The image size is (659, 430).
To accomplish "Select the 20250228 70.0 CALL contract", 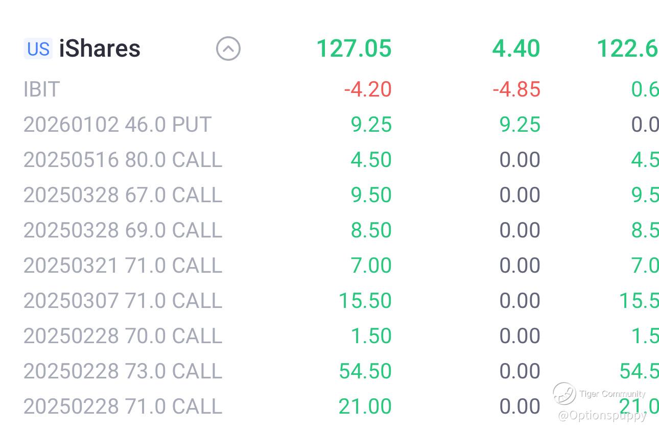I will click(x=123, y=336).
